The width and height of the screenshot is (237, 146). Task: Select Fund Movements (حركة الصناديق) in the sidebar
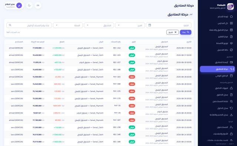(217, 69)
